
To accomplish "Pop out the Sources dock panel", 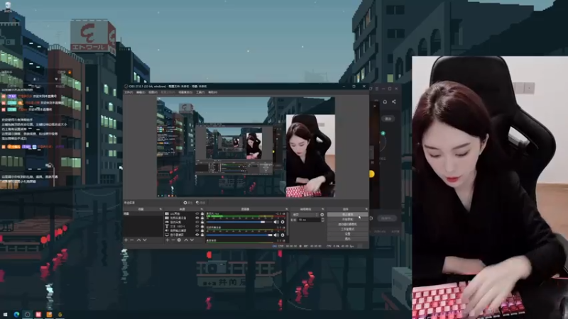I will [202, 209].
